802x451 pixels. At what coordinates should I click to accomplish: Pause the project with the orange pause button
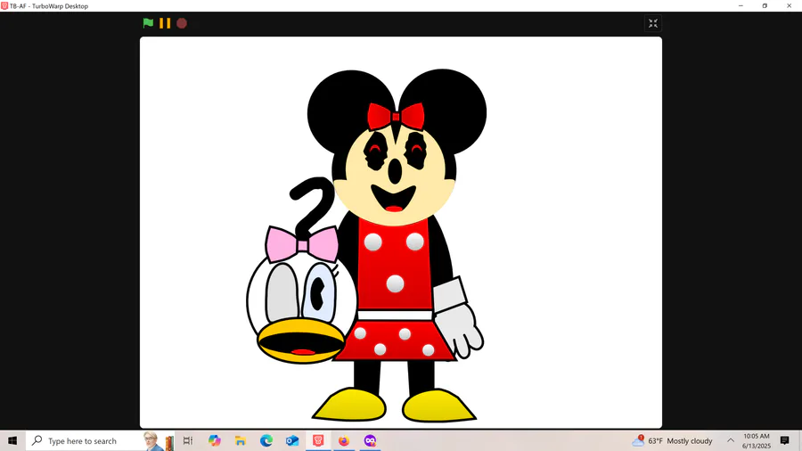tap(165, 23)
